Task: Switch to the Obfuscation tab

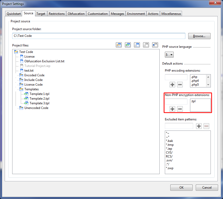Action: [x=76, y=14]
